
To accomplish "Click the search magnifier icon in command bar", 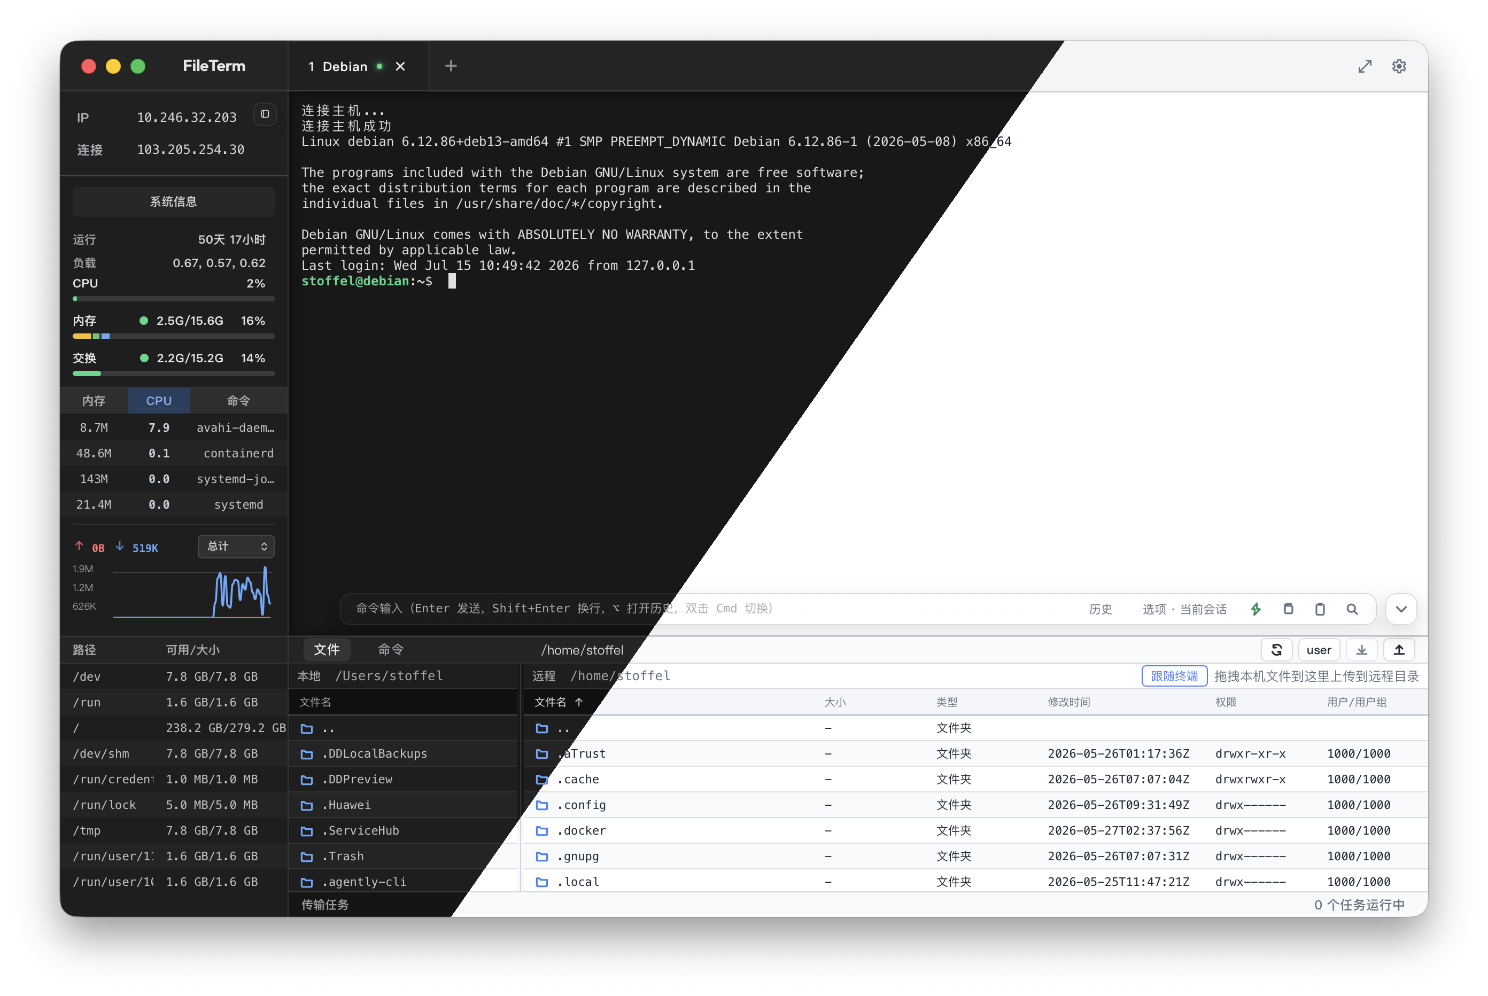I will click(1352, 609).
